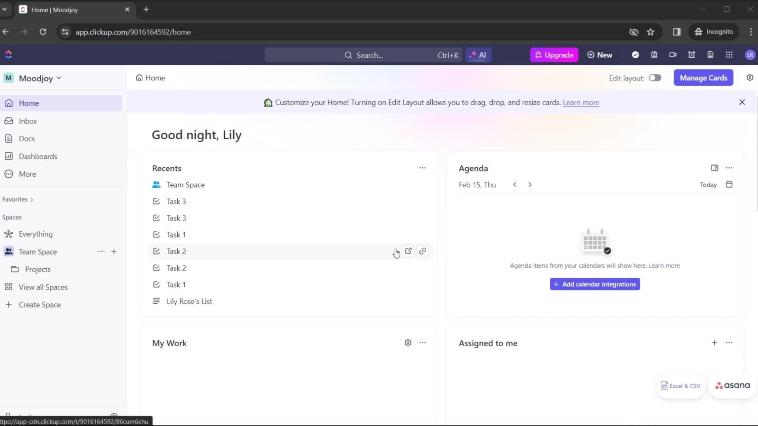Click the Manage Cards button
758x426 pixels.
pos(704,77)
